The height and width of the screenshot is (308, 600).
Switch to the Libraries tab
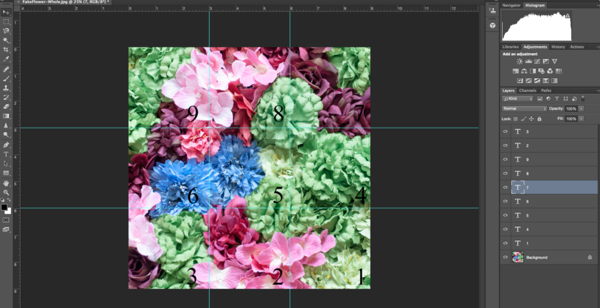511,47
